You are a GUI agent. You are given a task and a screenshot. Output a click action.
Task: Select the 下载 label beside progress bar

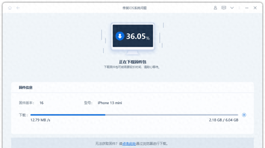pyautogui.click(x=23, y=115)
